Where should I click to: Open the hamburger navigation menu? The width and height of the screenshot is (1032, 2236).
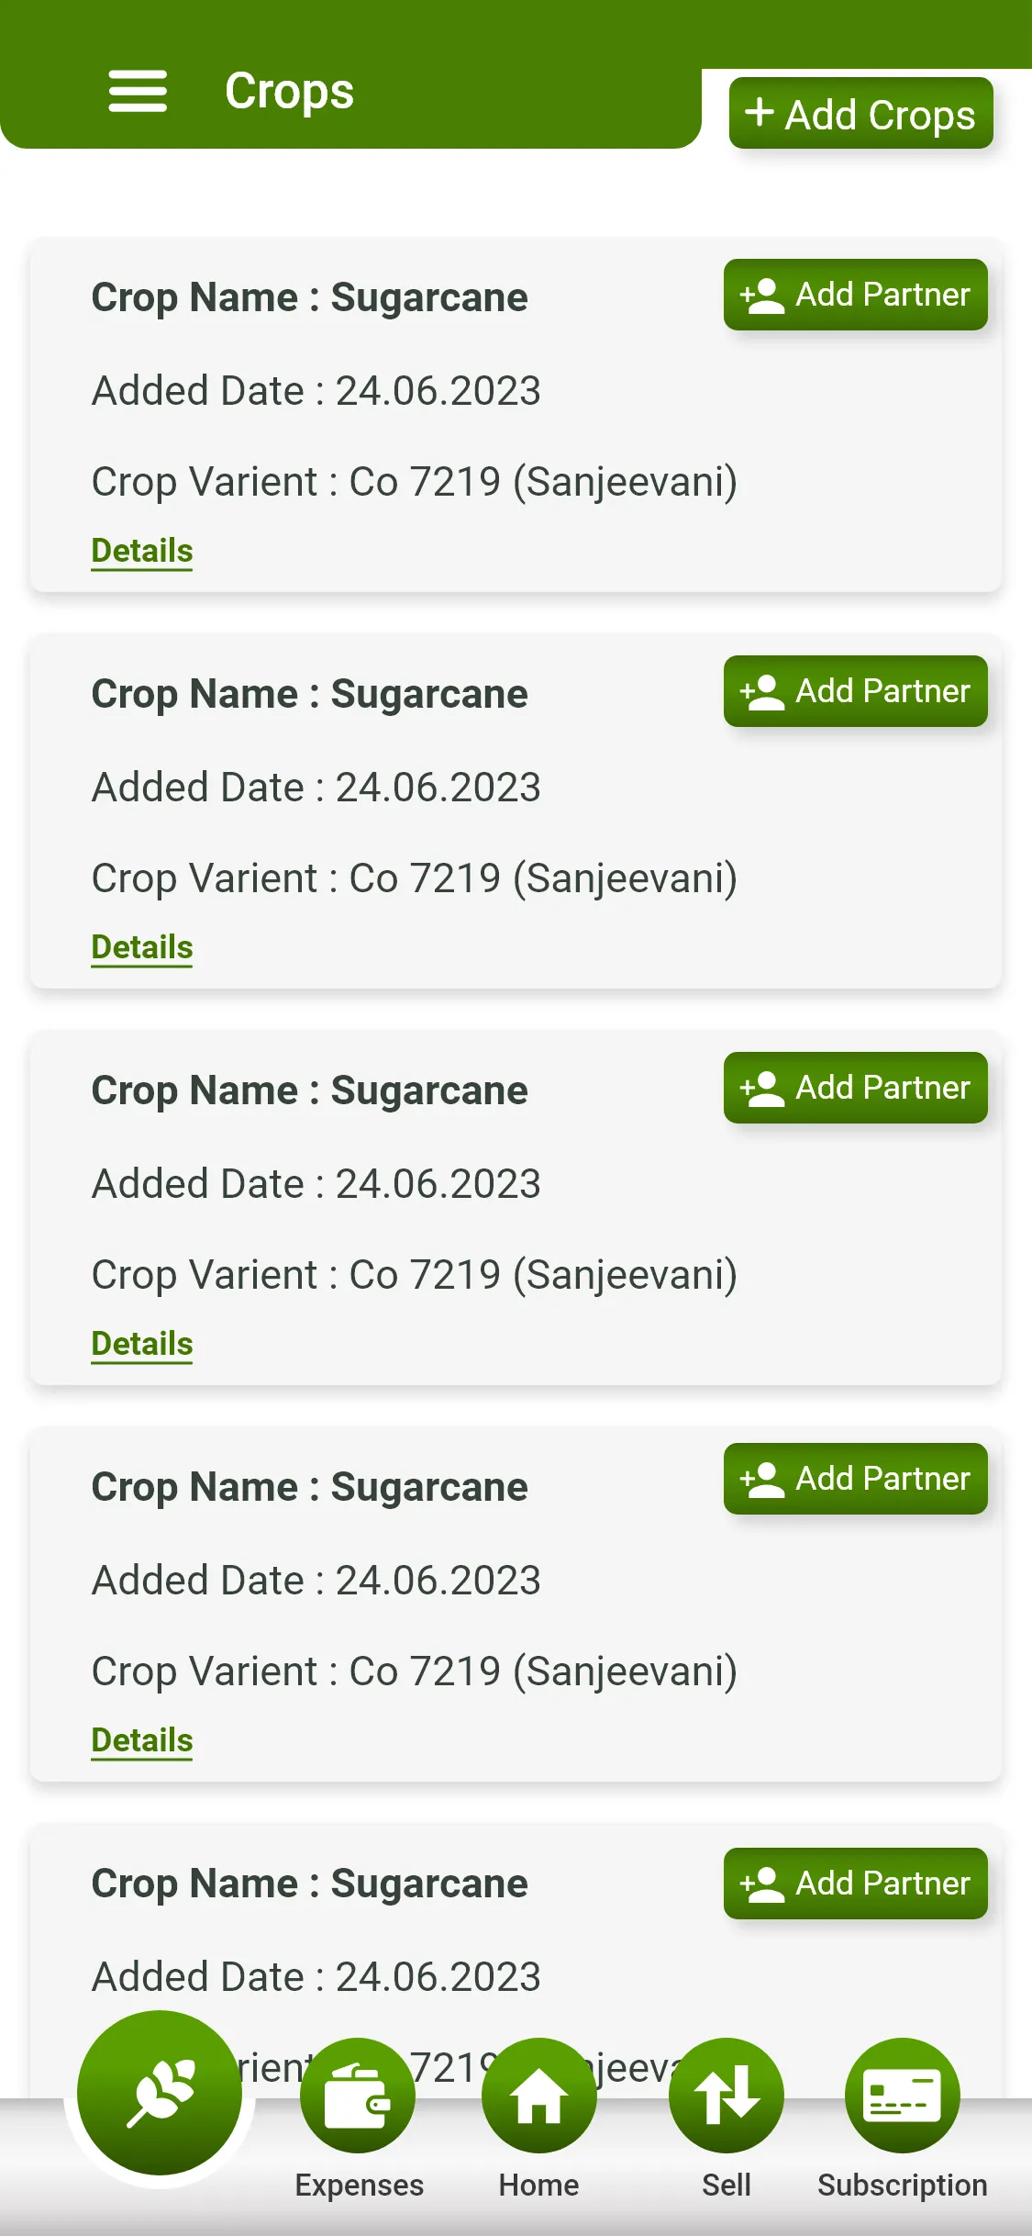(x=138, y=91)
